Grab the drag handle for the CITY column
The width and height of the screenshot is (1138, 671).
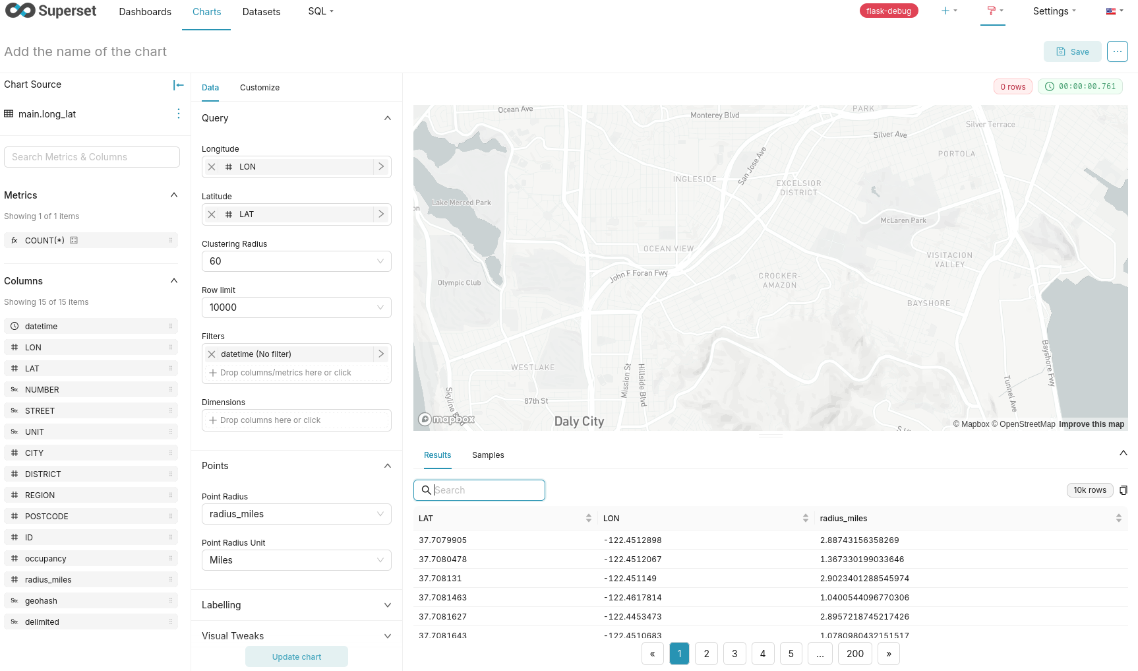point(171,453)
